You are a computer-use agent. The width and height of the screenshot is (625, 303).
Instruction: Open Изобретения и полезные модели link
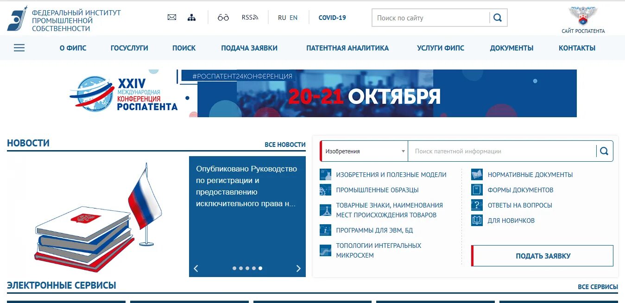click(x=391, y=175)
